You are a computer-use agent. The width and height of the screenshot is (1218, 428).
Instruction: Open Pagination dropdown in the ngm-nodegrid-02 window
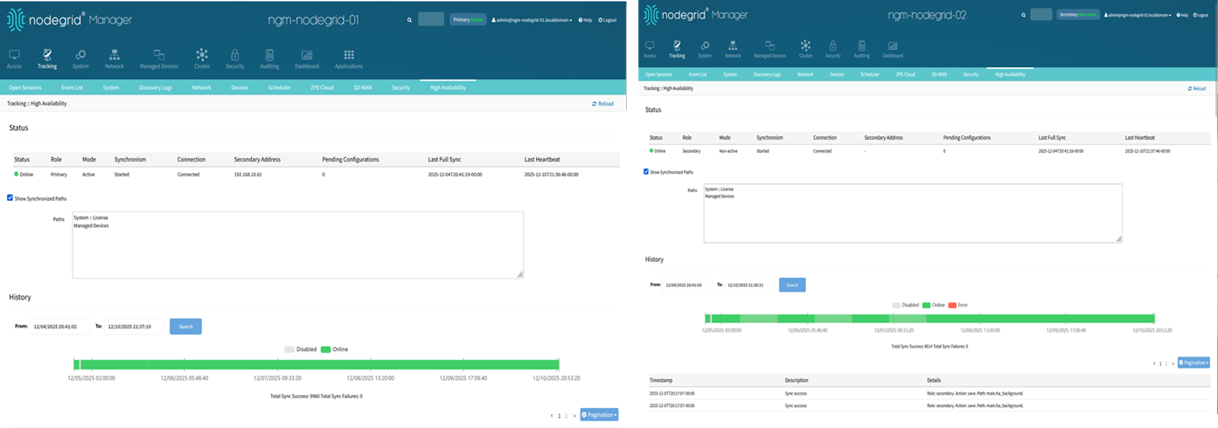tap(1194, 362)
